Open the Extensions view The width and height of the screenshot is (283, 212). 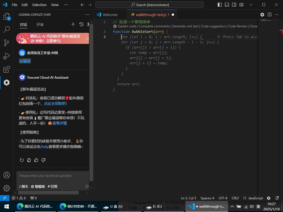click(7, 69)
